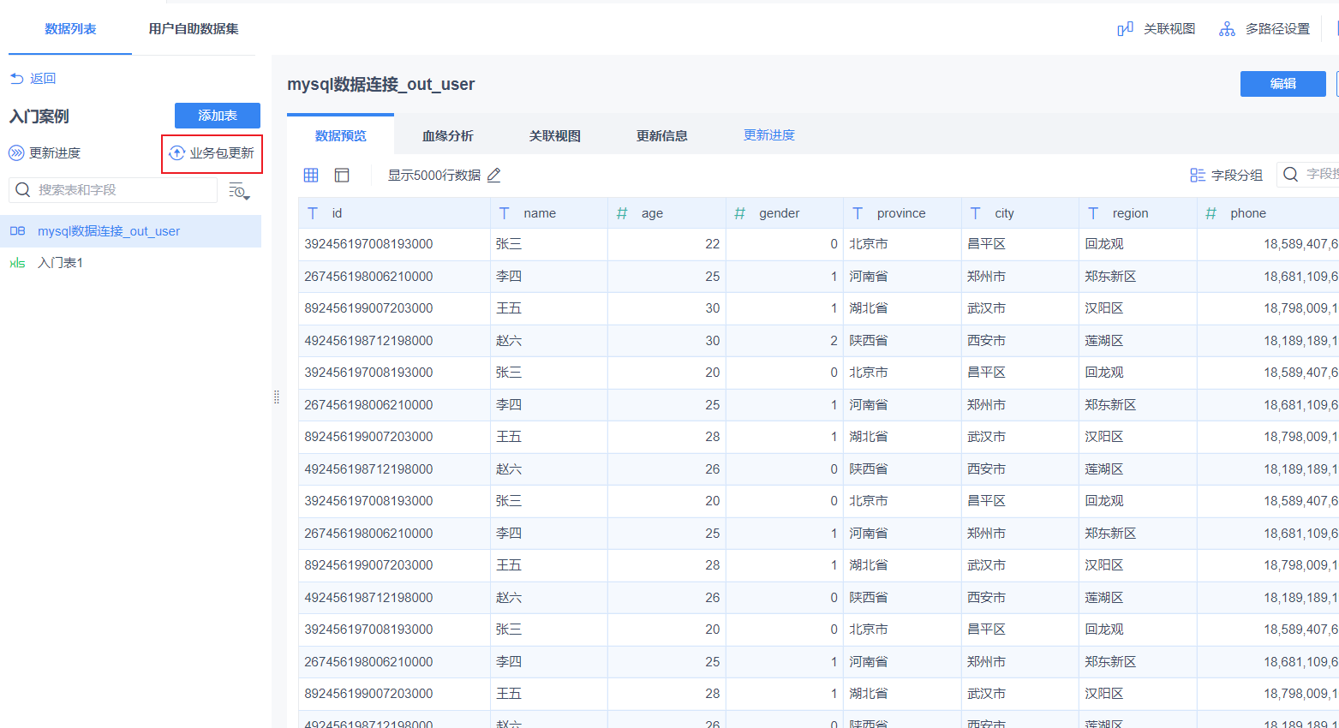This screenshot has height=728, width=1339.
Task: Select table mysql数据连接_out_user in sidebar
Action: pos(130,231)
